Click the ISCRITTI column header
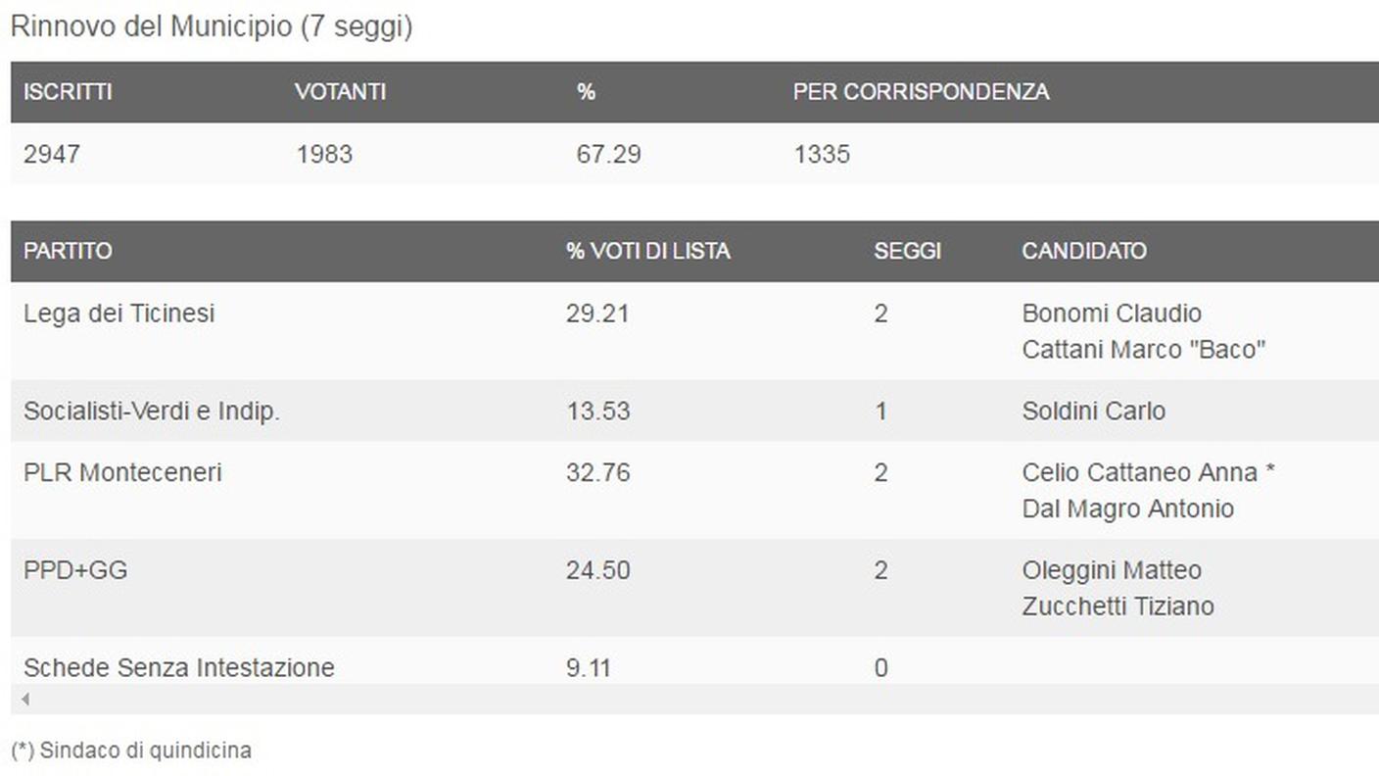The image size is (1379, 776). click(68, 92)
